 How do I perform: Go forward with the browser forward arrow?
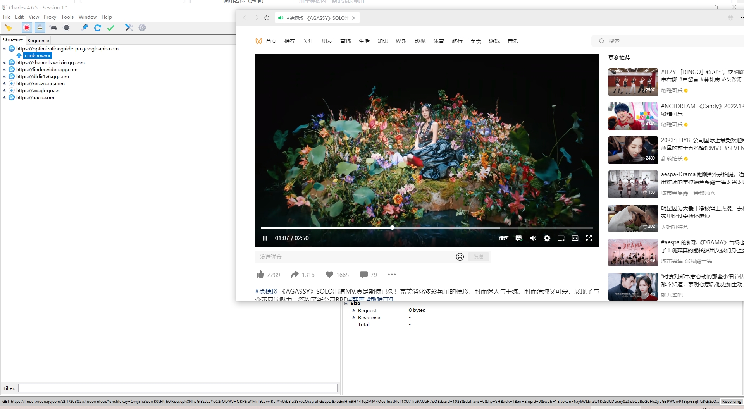257,18
